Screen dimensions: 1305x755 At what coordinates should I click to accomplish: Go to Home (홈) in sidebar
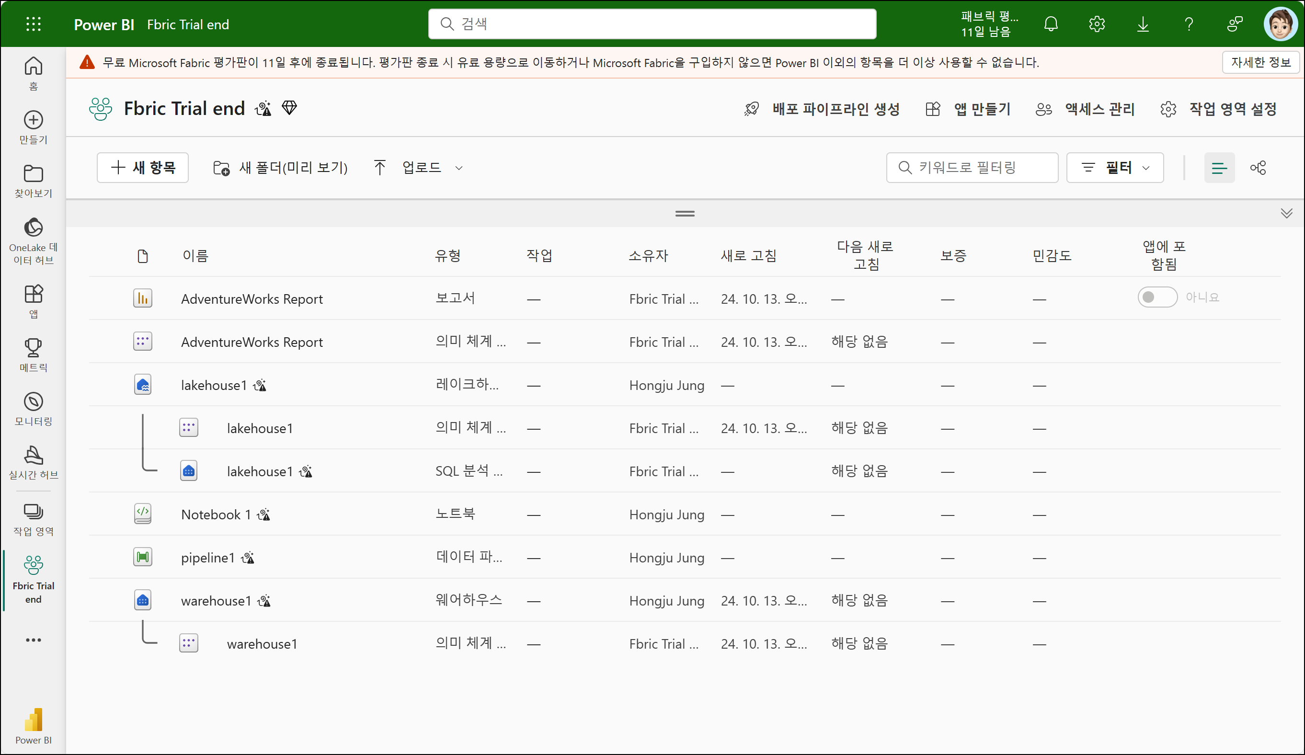pos(33,73)
